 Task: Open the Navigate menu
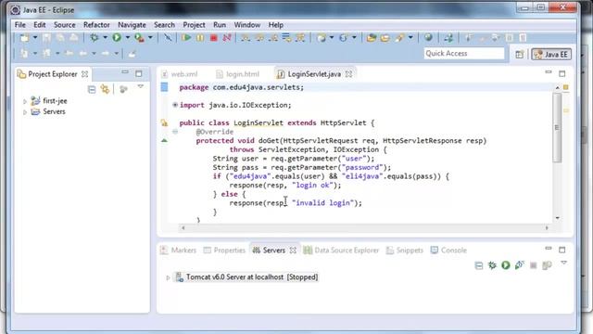click(132, 25)
